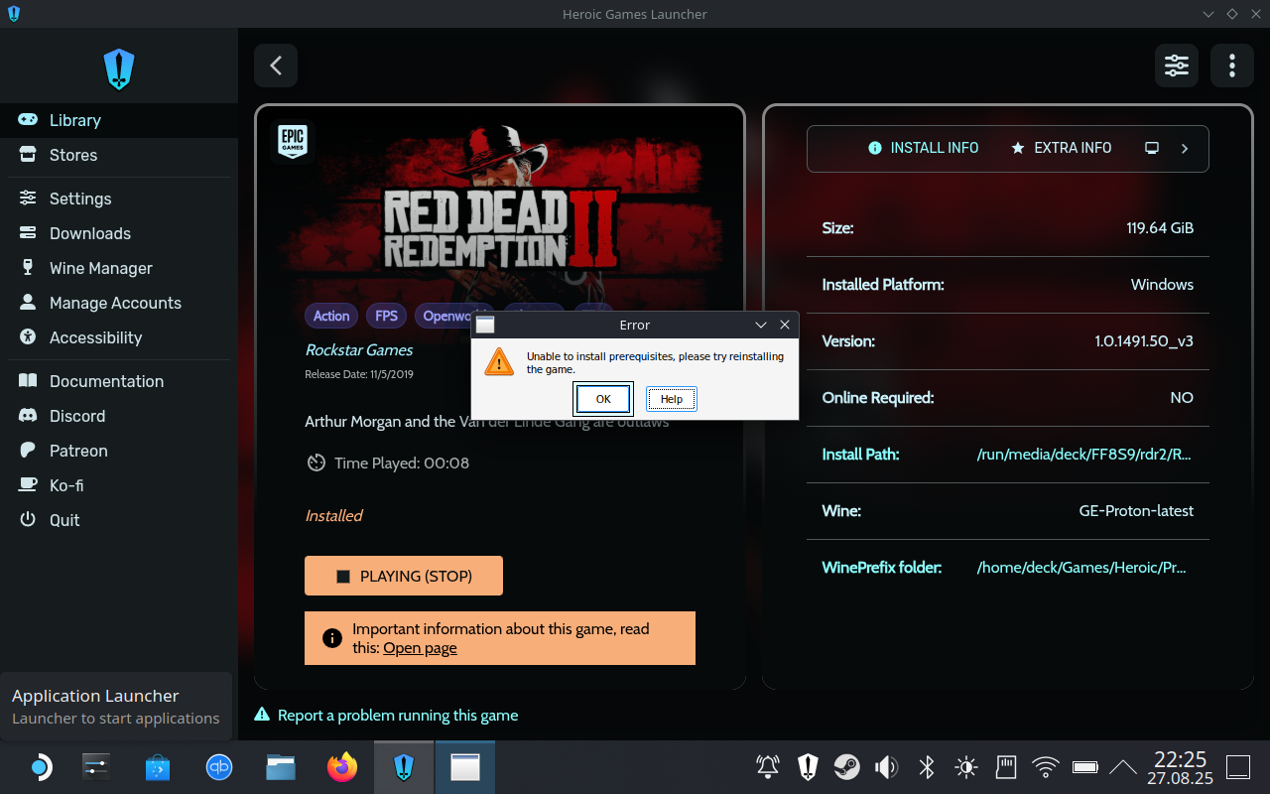Click the Heroic logo at top of sidebar
1270x794 pixels.
pos(119,69)
